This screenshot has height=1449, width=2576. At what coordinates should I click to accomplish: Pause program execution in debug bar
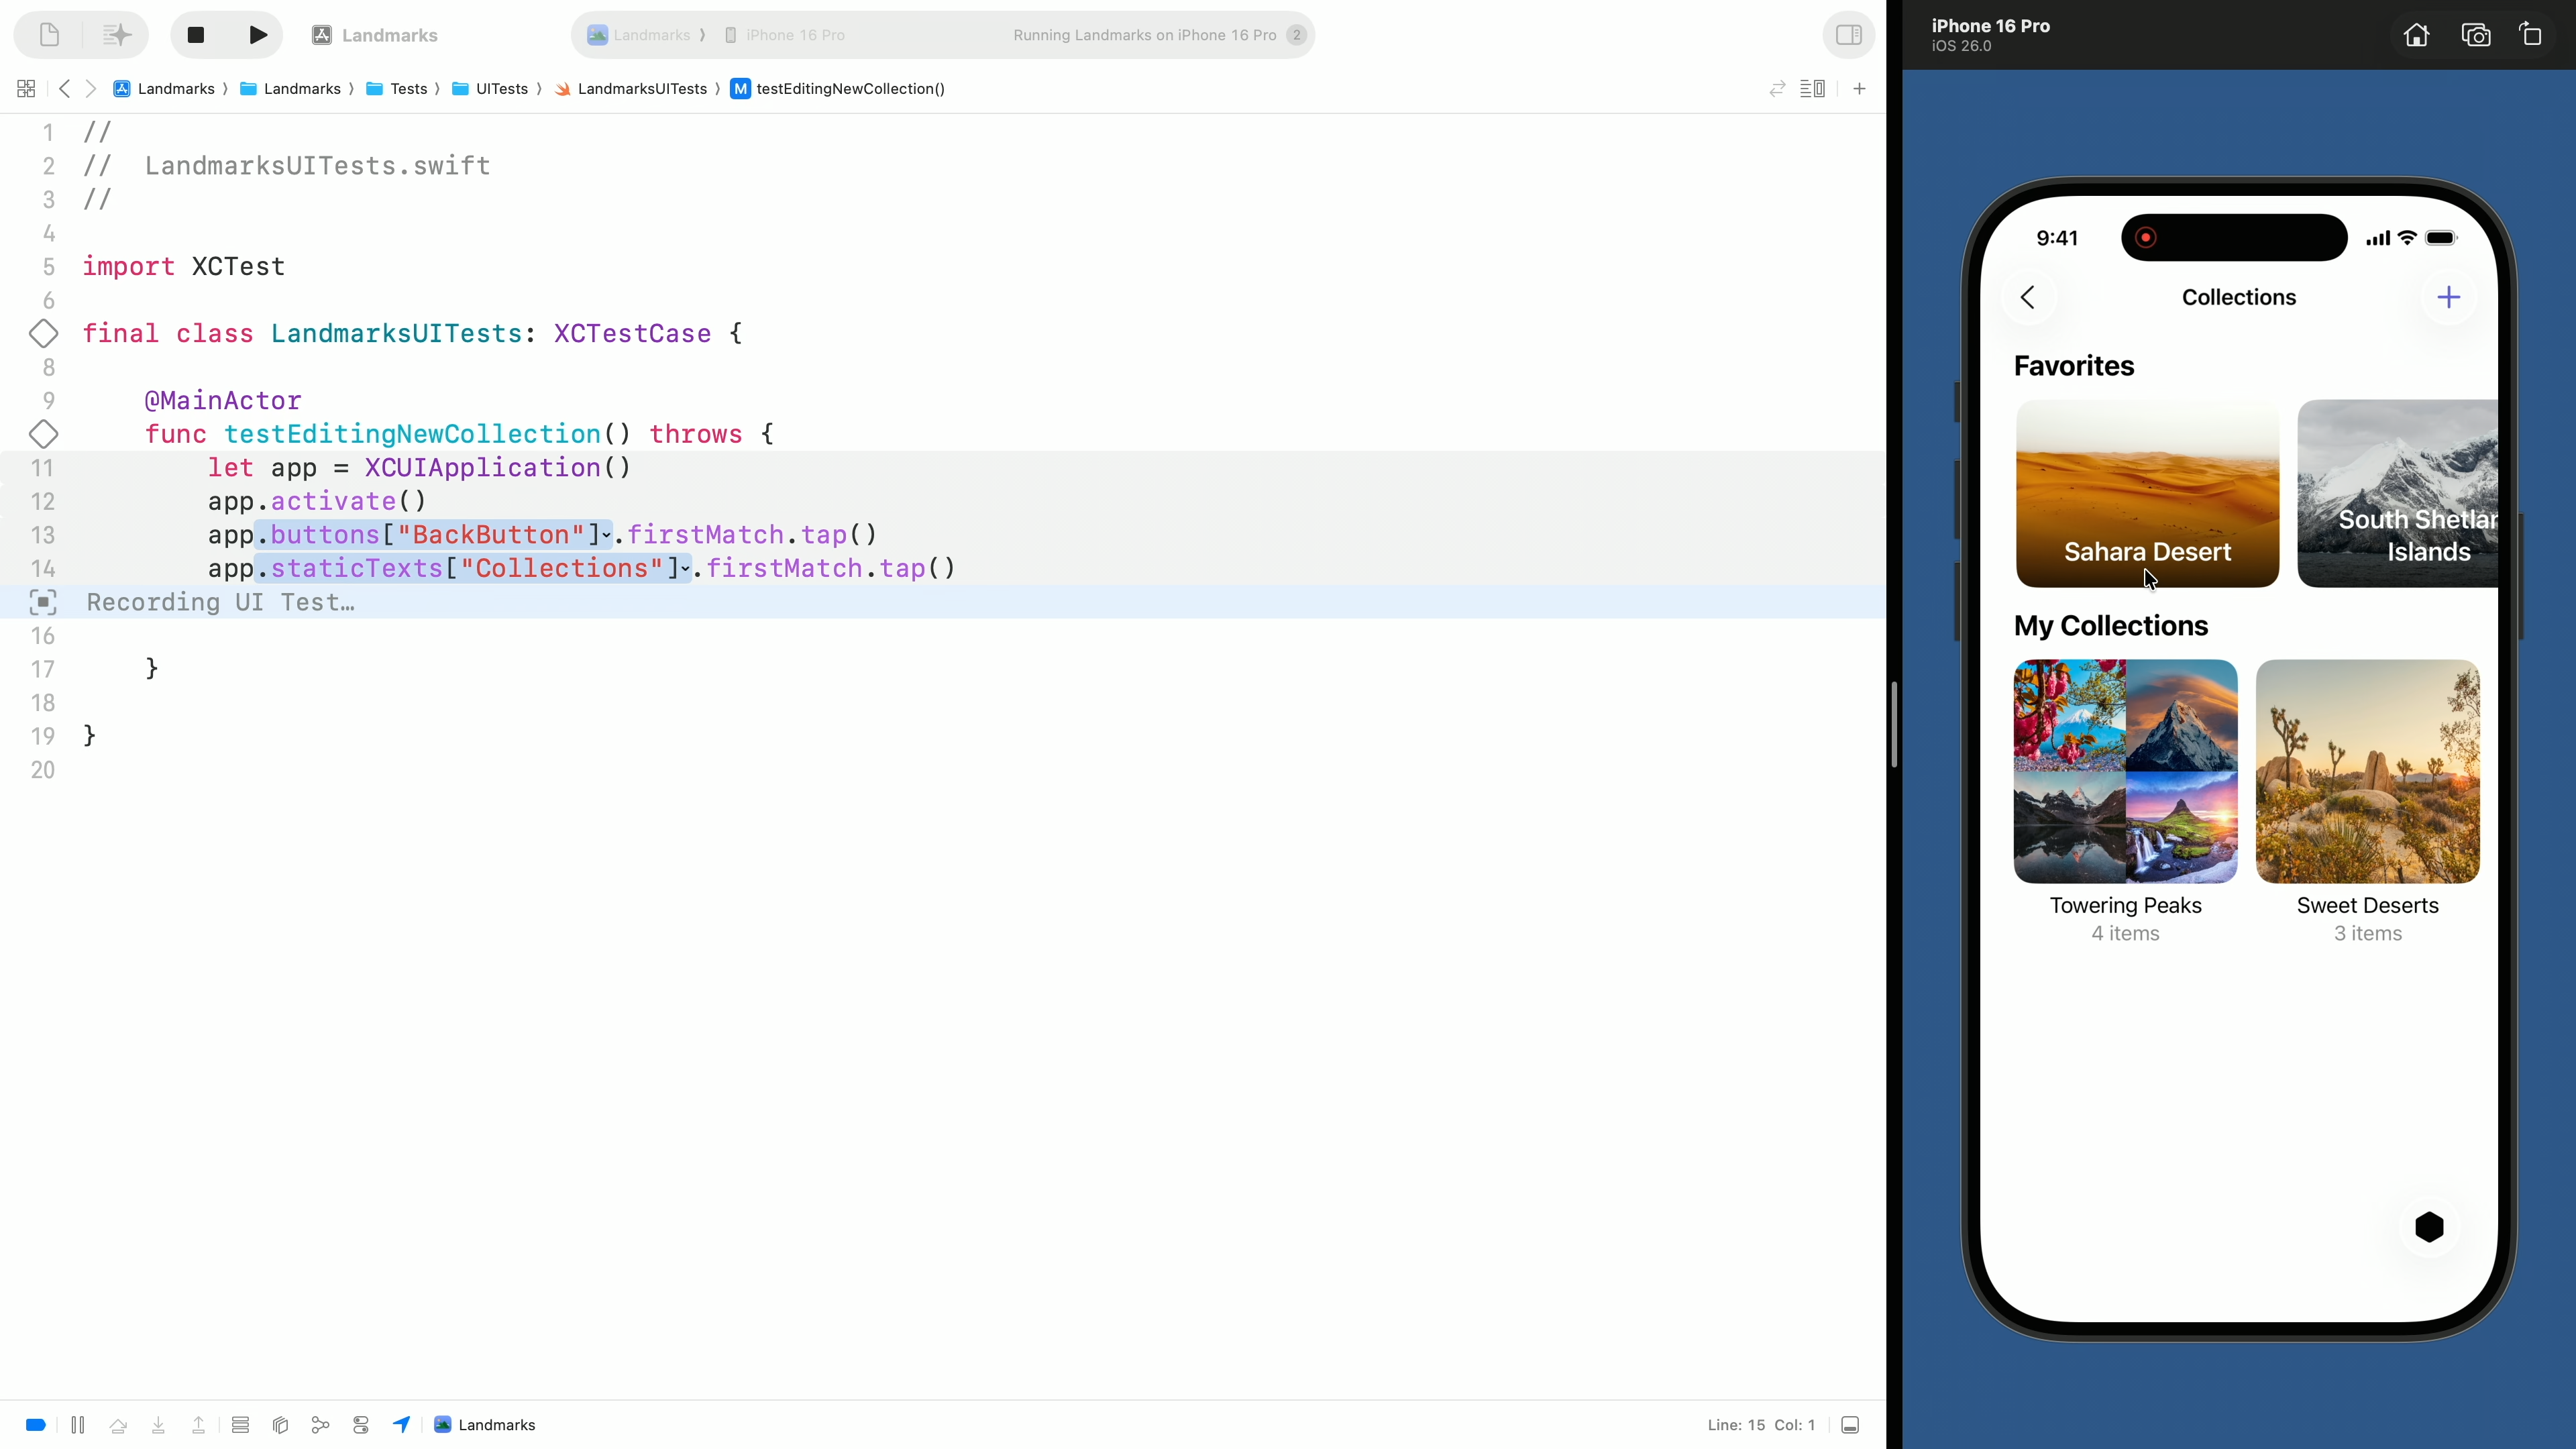pyautogui.click(x=78, y=1425)
